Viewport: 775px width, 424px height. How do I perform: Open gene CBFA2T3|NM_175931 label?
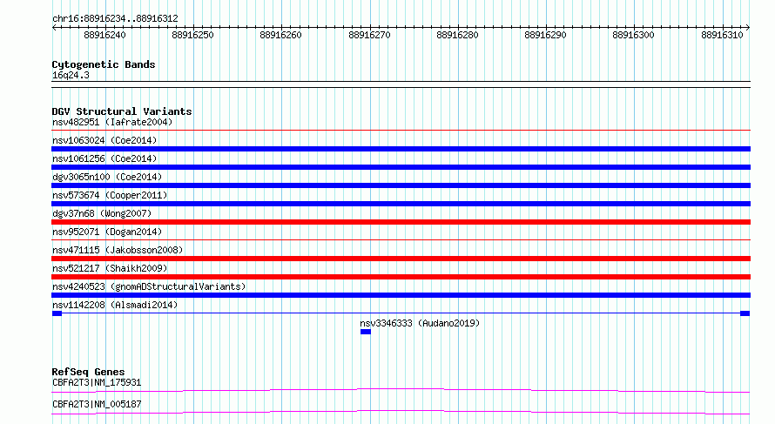[x=97, y=382]
